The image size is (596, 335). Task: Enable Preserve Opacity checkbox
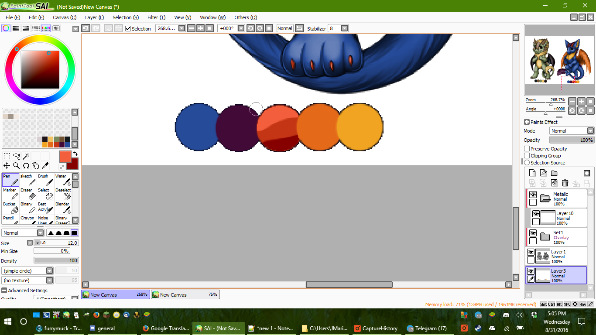pyautogui.click(x=527, y=149)
